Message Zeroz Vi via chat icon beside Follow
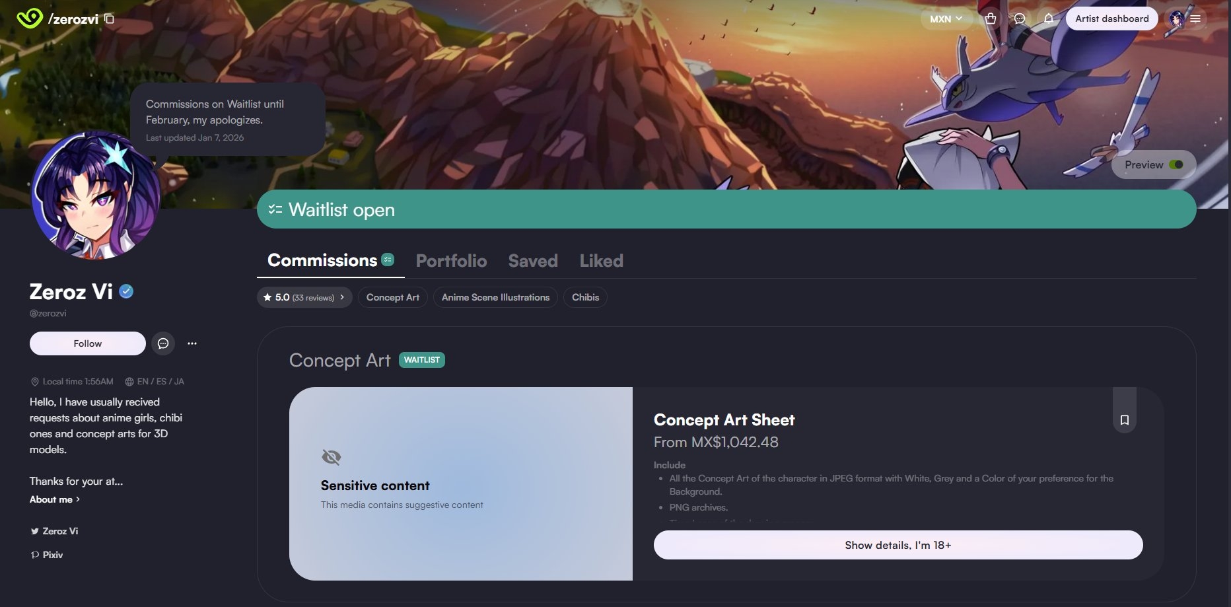This screenshot has width=1231, height=607. tap(163, 343)
